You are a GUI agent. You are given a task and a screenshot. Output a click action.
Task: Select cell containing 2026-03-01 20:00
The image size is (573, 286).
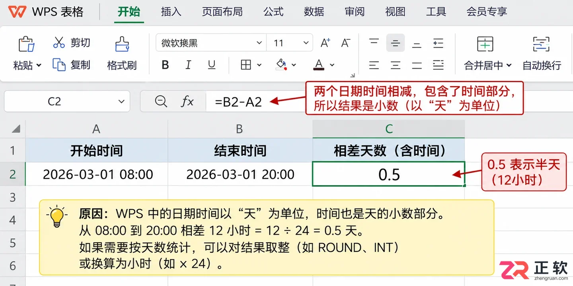(x=240, y=174)
